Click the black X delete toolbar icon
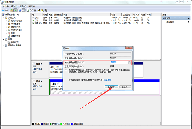 pos(32,10)
